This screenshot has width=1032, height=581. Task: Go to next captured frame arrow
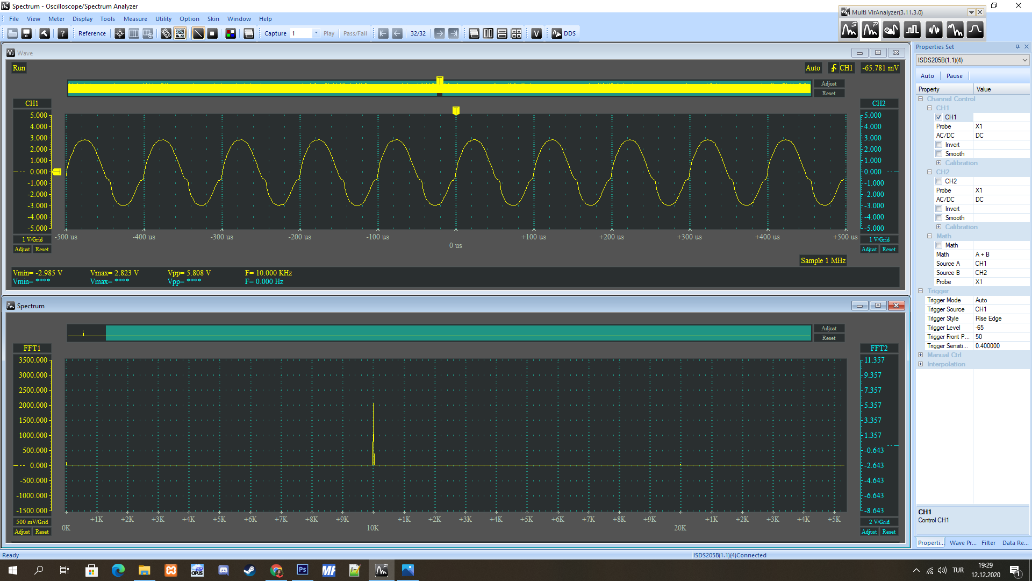click(439, 33)
